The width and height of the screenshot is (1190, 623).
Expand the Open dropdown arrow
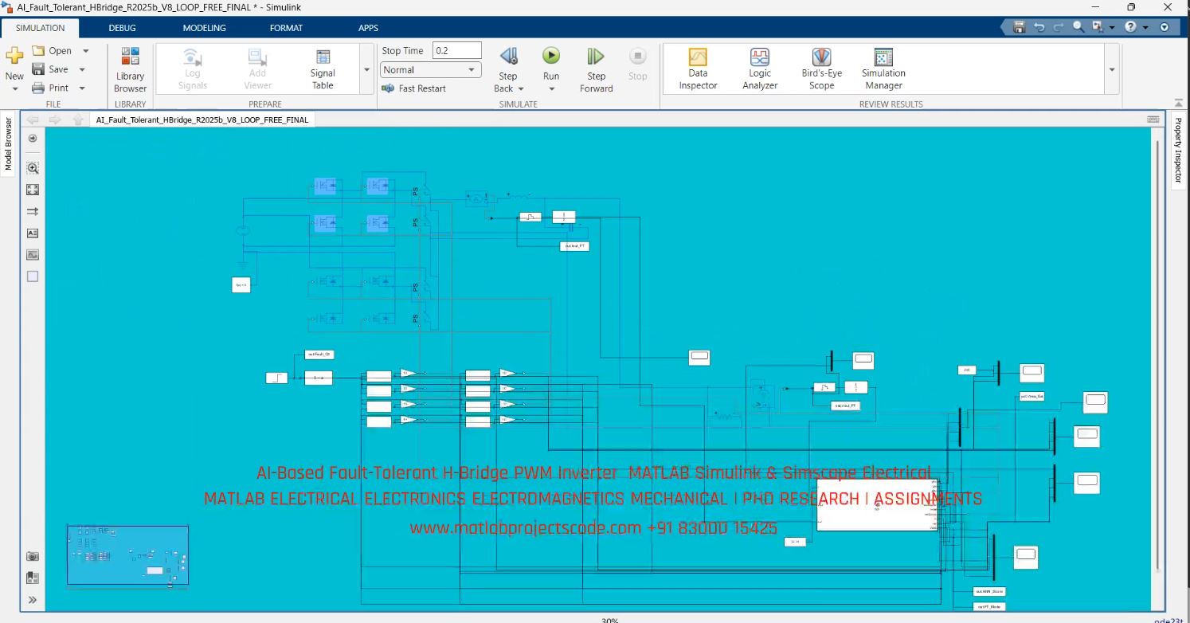tap(85, 50)
